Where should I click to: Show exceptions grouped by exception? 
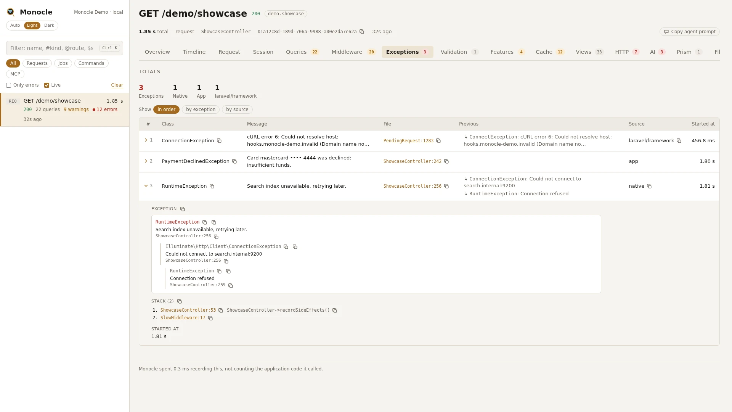coord(201,109)
